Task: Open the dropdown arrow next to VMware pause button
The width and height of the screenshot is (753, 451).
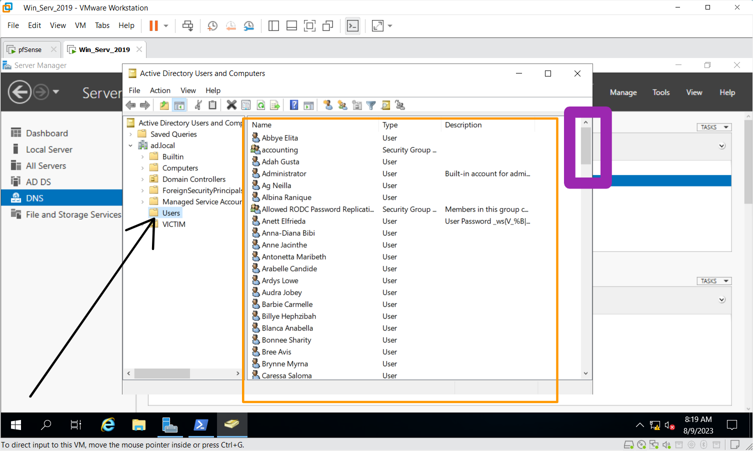Action: tap(166, 25)
